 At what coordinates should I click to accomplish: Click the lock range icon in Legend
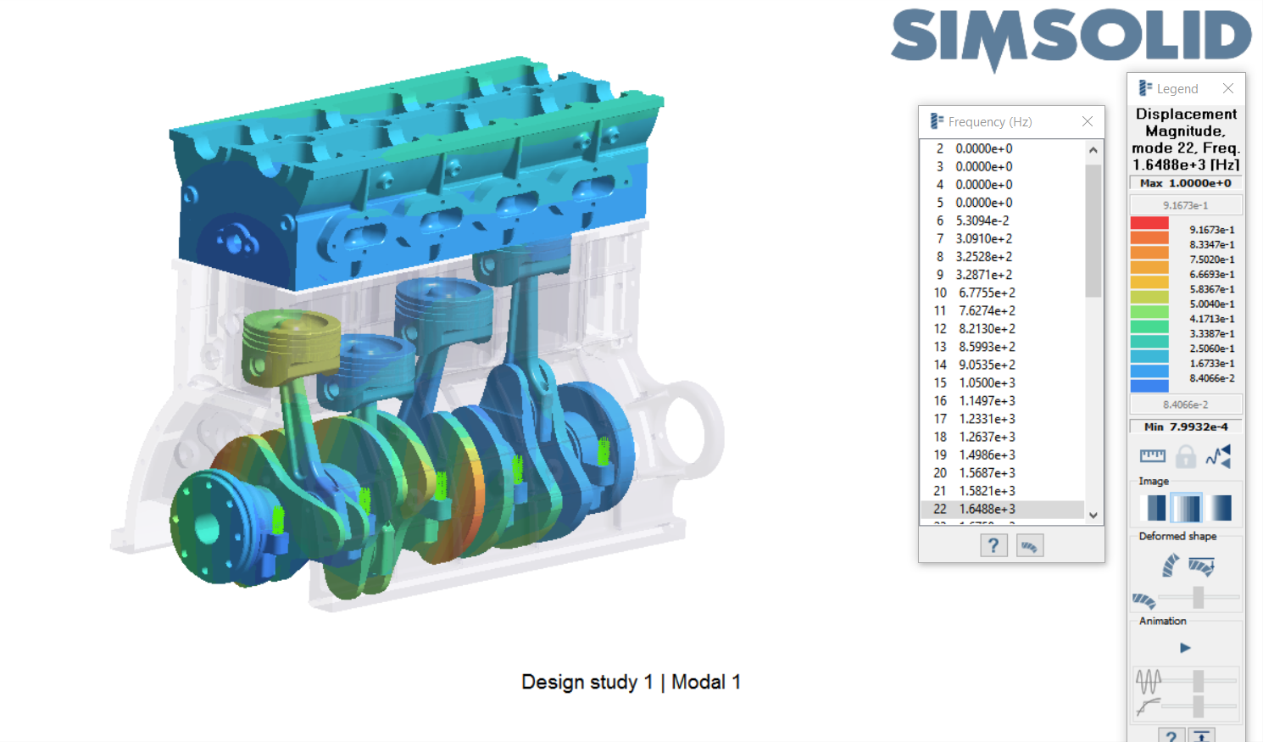pyautogui.click(x=1186, y=456)
